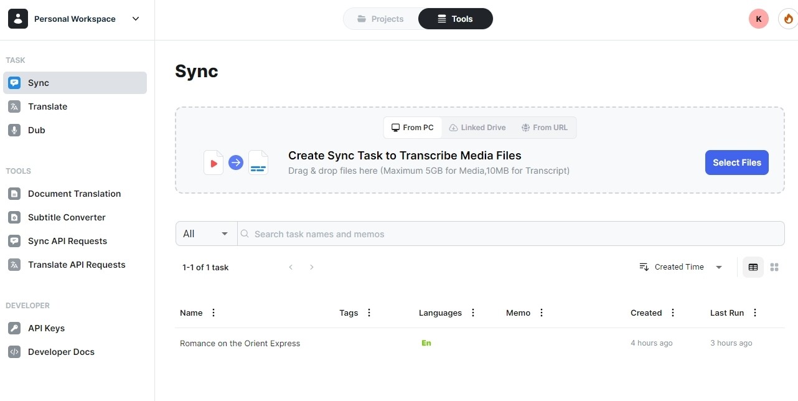This screenshot has height=401, width=798.
Task: Open Romance on the Orient Express task
Action: tap(240, 343)
